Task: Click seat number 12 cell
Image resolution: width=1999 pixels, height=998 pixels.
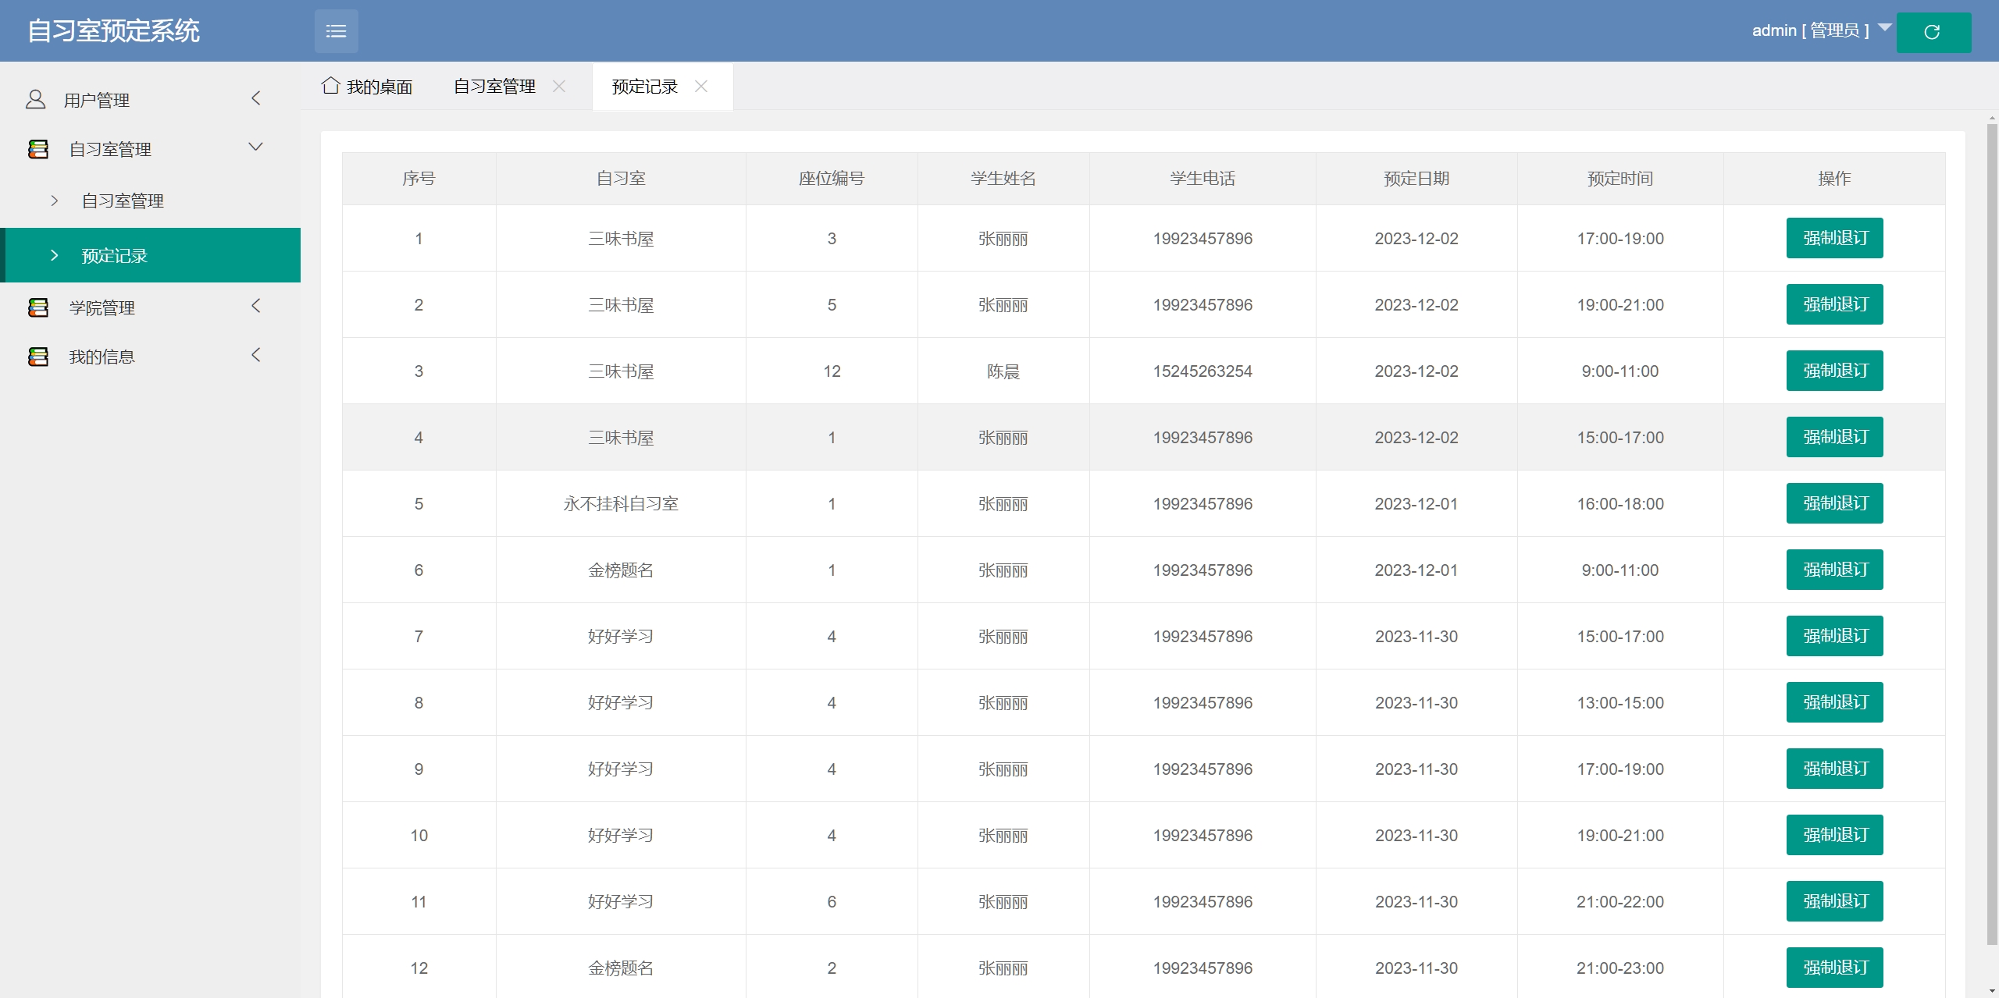Action: pyautogui.click(x=832, y=371)
